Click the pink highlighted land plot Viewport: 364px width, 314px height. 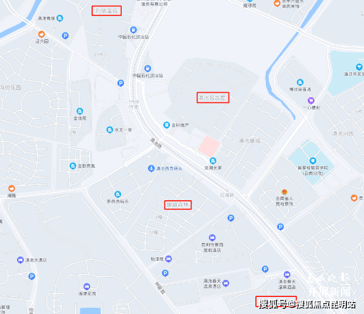(x=209, y=146)
